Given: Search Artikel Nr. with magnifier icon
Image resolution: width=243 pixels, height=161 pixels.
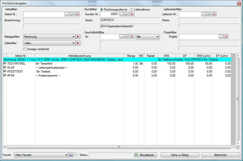Looking at the screenshot, I should [72, 14].
